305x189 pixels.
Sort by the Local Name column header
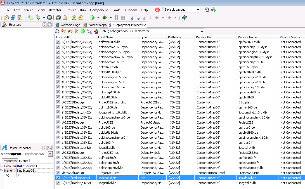point(117,37)
